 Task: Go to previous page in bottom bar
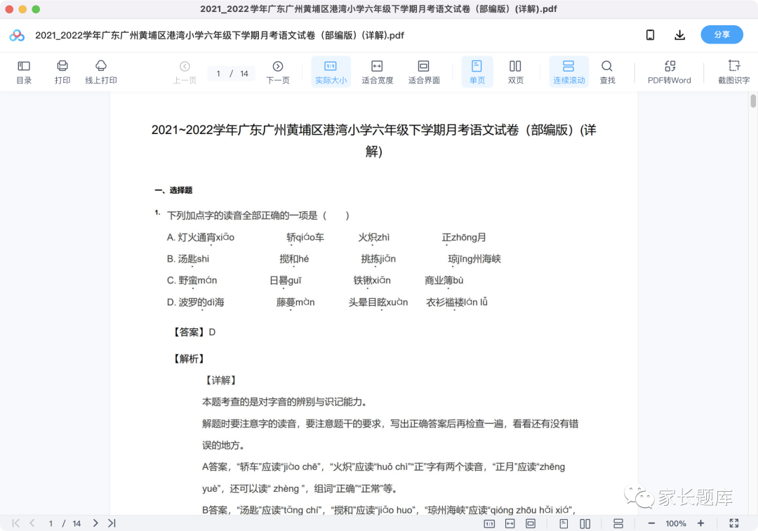click(32, 523)
